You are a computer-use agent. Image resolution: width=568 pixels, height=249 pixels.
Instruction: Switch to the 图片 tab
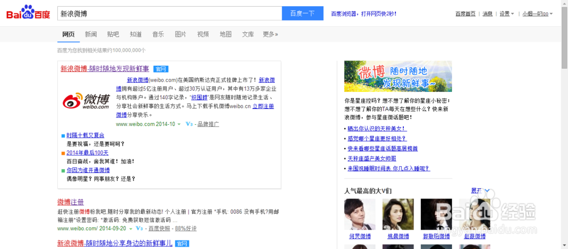click(x=181, y=35)
